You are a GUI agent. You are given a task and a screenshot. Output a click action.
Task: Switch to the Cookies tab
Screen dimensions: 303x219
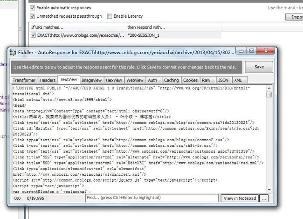(190, 80)
